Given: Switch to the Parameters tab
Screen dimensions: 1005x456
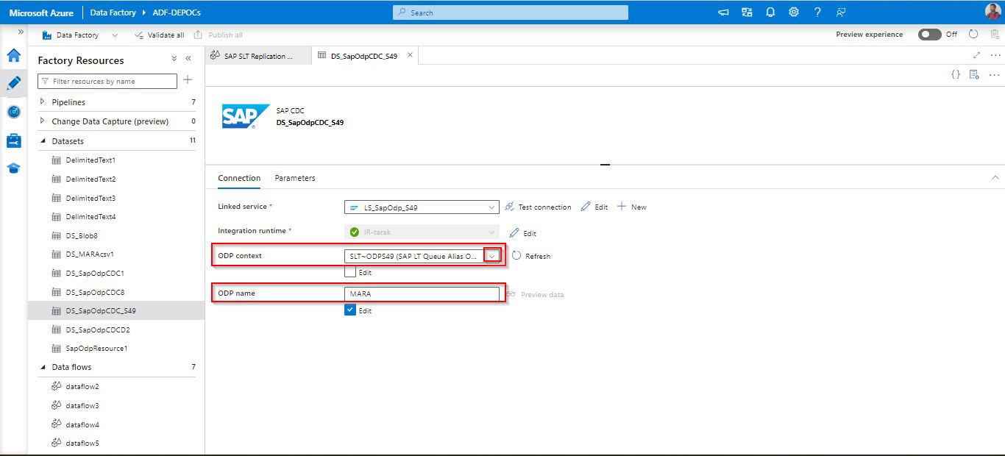Looking at the screenshot, I should click(x=295, y=178).
